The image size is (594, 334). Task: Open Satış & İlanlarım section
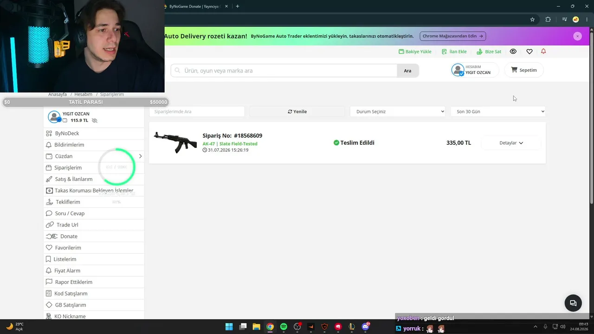pyautogui.click(x=94, y=179)
